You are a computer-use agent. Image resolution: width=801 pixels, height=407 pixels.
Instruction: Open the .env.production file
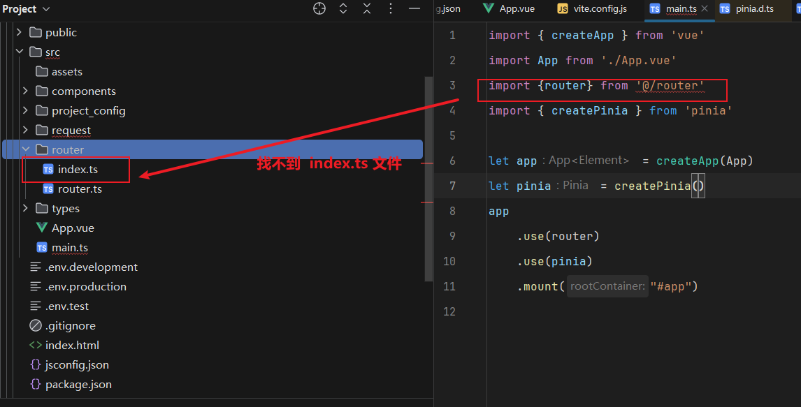pyautogui.click(x=86, y=287)
